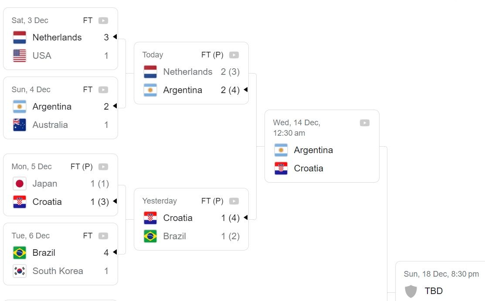The height and width of the screenshot is (301, 485).
Task: Select the Japan team name
Action: (x=45, y=183)
